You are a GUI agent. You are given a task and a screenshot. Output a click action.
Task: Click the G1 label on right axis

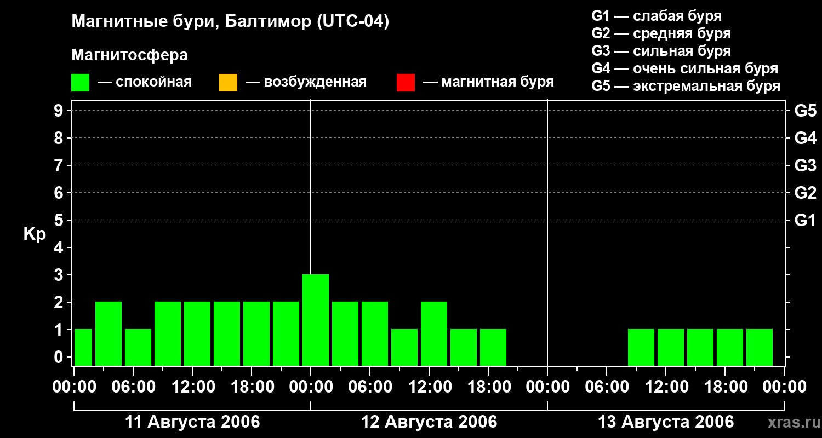click(x=805, y=220)
